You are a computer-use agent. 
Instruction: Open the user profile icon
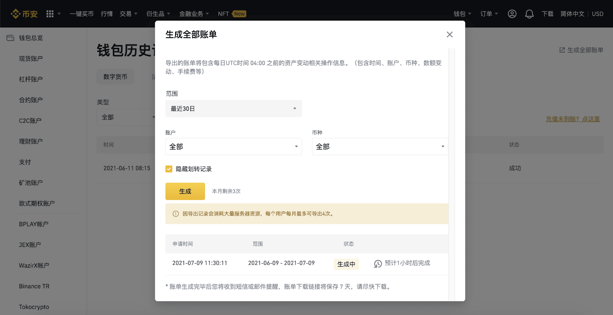pyautogui.click(x=512, y=14)
